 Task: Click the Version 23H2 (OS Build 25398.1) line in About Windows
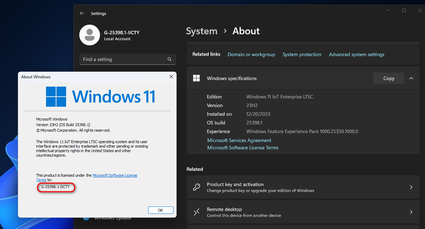pos(63,125)
